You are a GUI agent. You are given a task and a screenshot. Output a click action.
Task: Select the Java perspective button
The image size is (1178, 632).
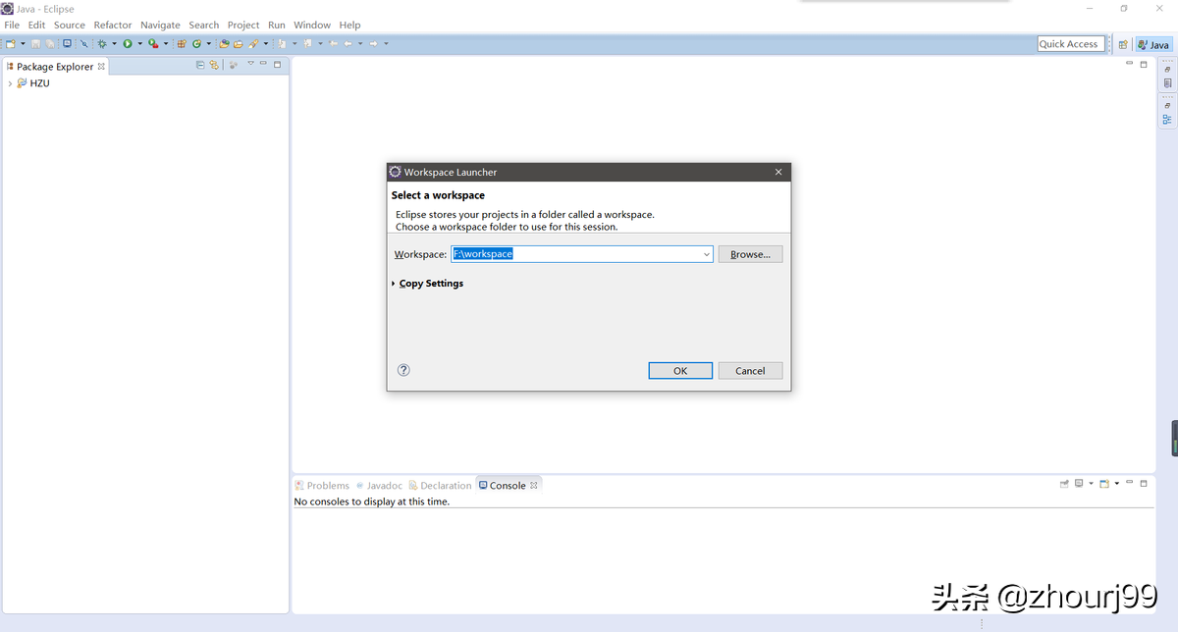1153,44
